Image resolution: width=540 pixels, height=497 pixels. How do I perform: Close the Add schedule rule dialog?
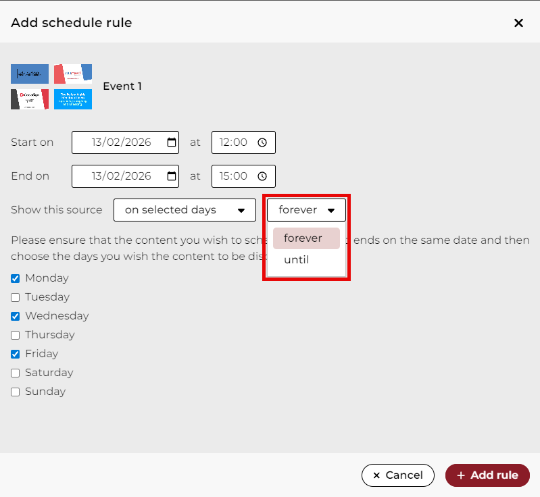tap(518, 23)
